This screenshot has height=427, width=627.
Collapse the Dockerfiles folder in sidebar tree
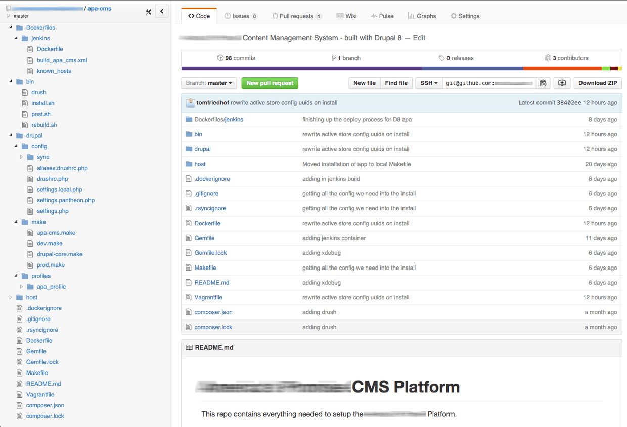[x=11, y=28]
